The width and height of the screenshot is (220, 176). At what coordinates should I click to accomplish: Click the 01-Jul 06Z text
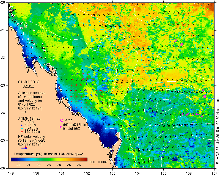click(71, 128)
